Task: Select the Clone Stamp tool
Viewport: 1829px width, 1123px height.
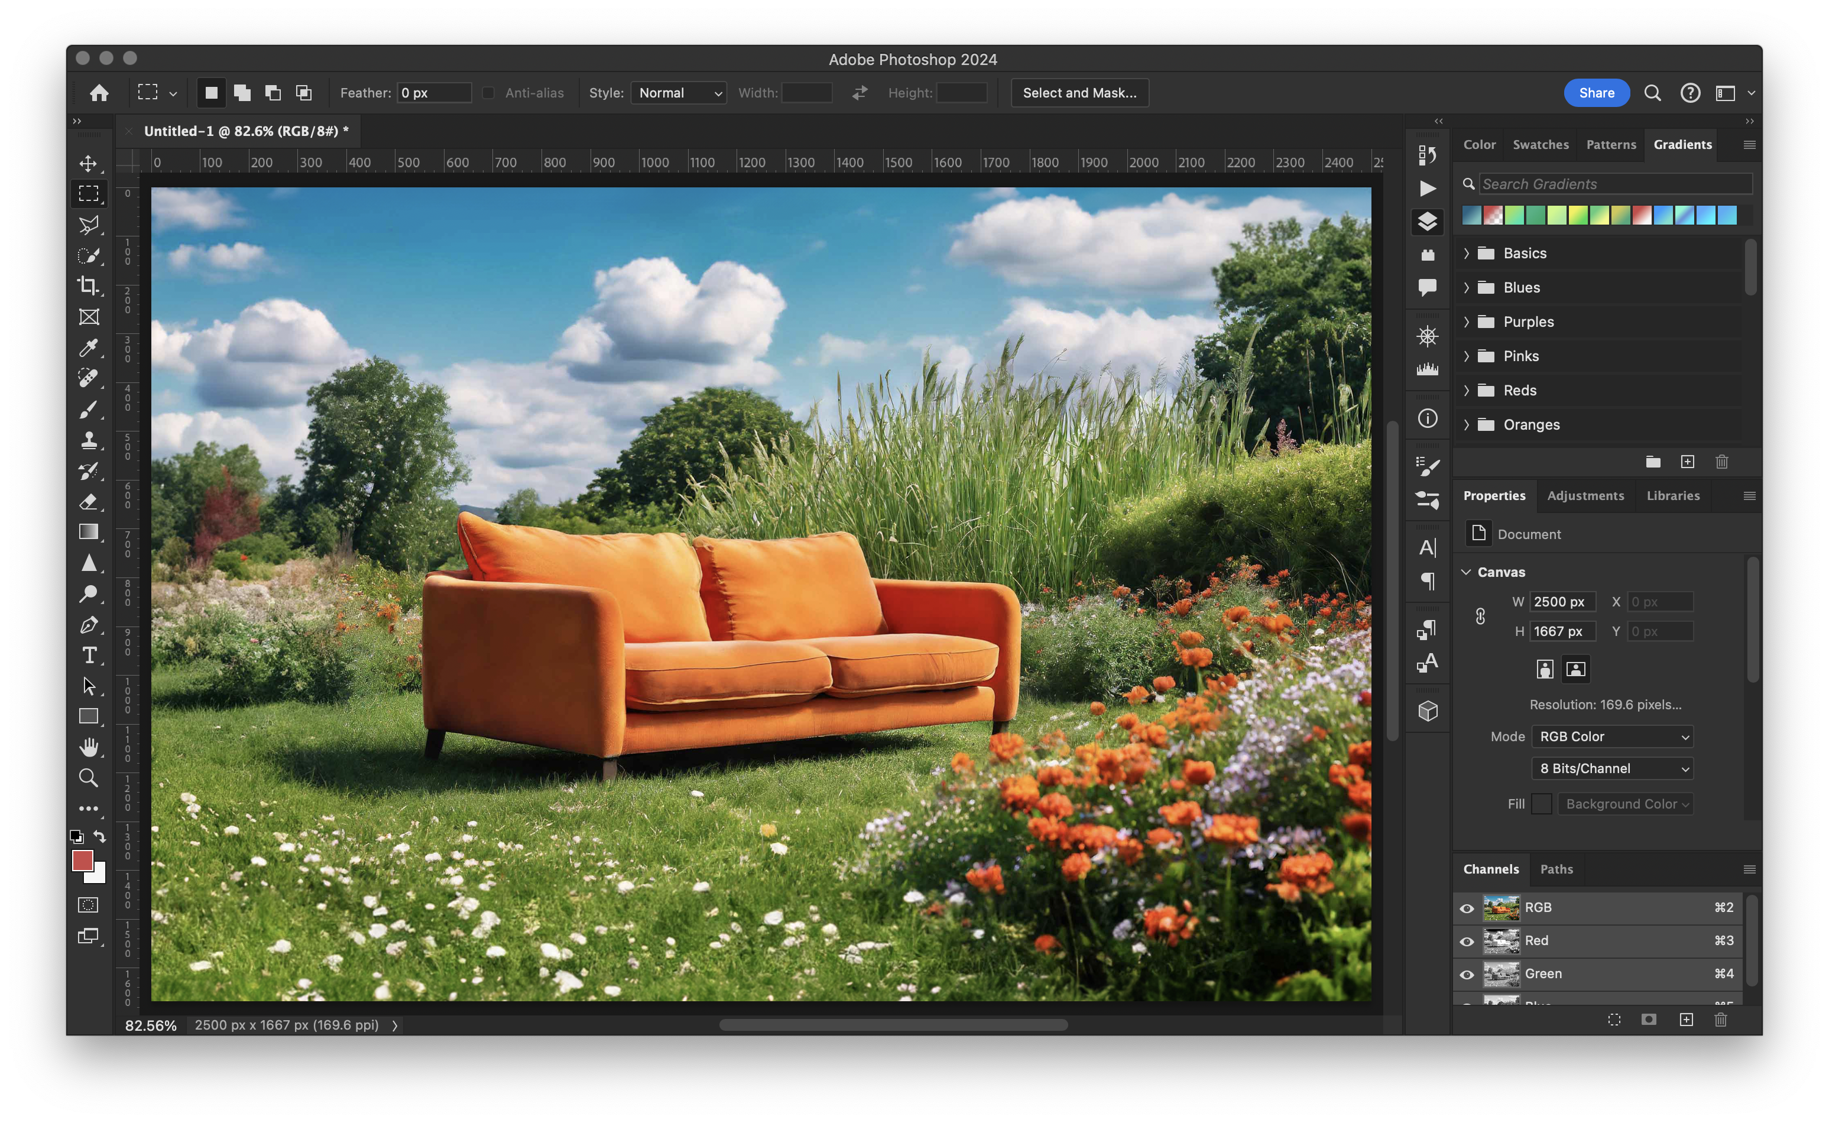Action: 89,440
